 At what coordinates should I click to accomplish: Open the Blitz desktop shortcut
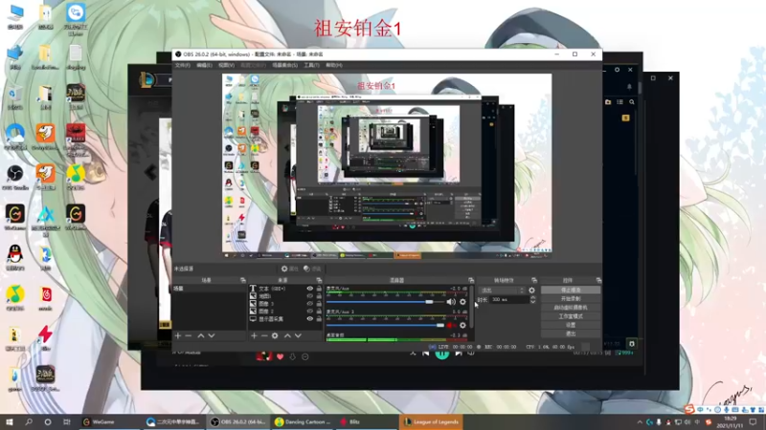[x=45, y=338]
